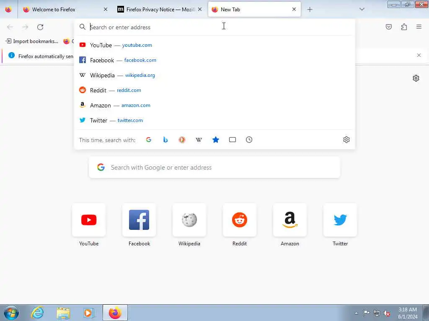The width and height of the screenshot is (429, 321).
Task: Open search settings gear in dropdown
Action: click(346, 140)
